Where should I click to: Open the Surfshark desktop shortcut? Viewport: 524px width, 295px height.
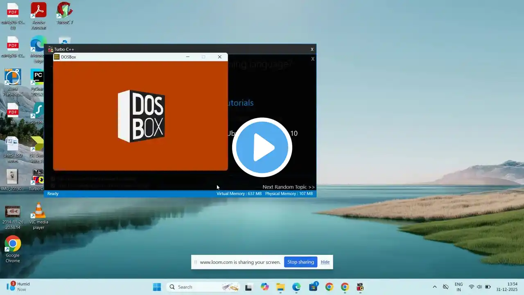coord(38,113)
